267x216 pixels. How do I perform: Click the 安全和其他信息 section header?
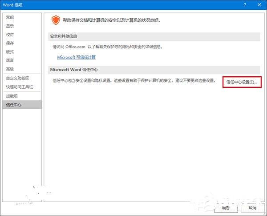(x=154, y=36)
